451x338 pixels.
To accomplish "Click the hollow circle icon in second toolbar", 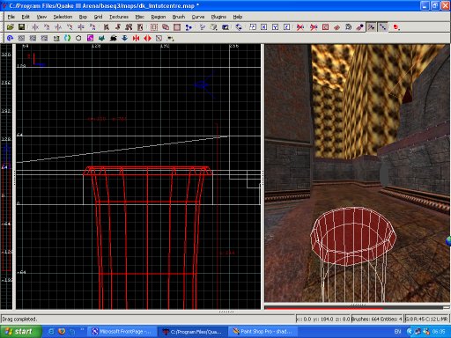I will 78,38.
